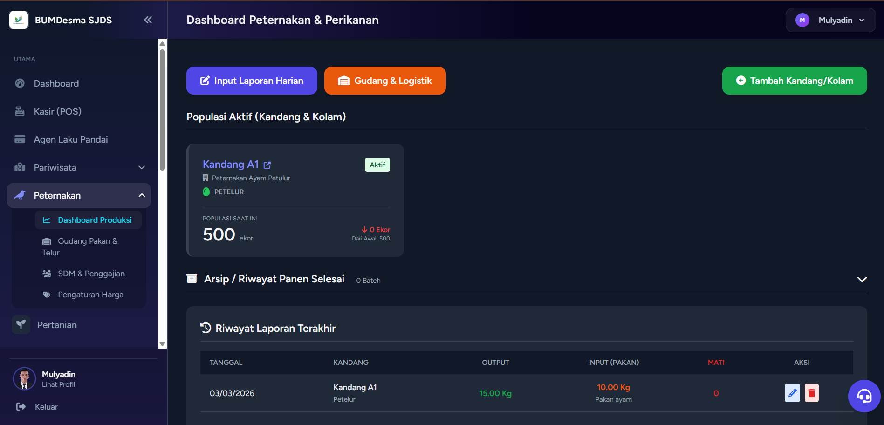Open SDM & Penggajian page
This screenshot has width=884, height=425.
tap(91, 274)
